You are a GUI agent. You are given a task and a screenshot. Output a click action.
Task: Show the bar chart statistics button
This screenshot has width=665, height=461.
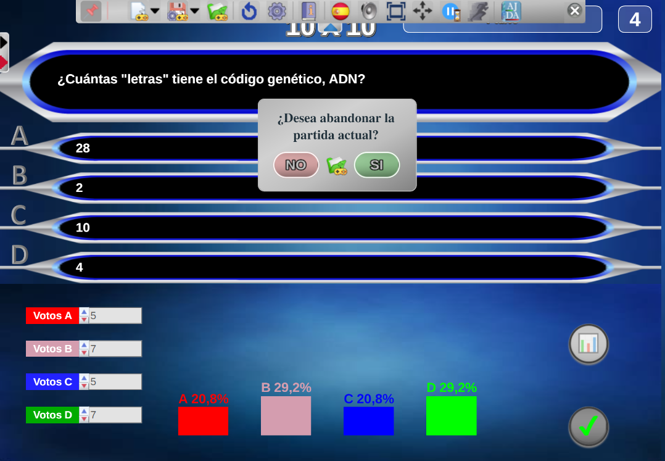point(589,344)
